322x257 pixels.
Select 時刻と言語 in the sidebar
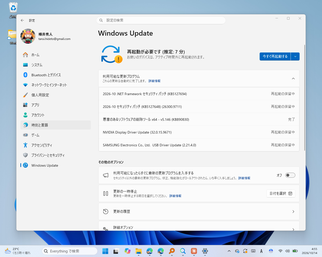(x=56, y=125)
